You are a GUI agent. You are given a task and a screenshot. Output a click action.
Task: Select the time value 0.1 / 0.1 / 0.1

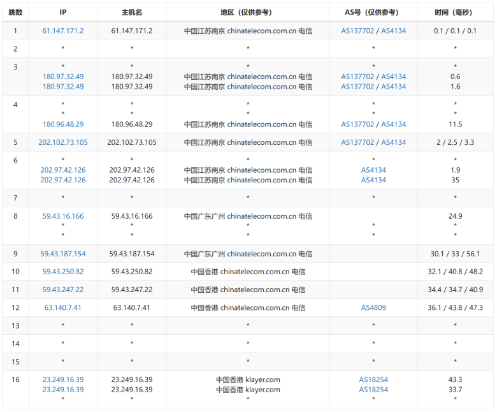[x=455, y=31]
